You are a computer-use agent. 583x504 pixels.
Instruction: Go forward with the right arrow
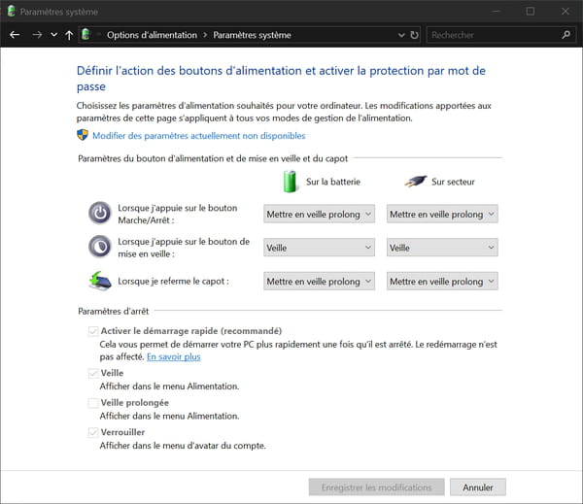point(37,35)
